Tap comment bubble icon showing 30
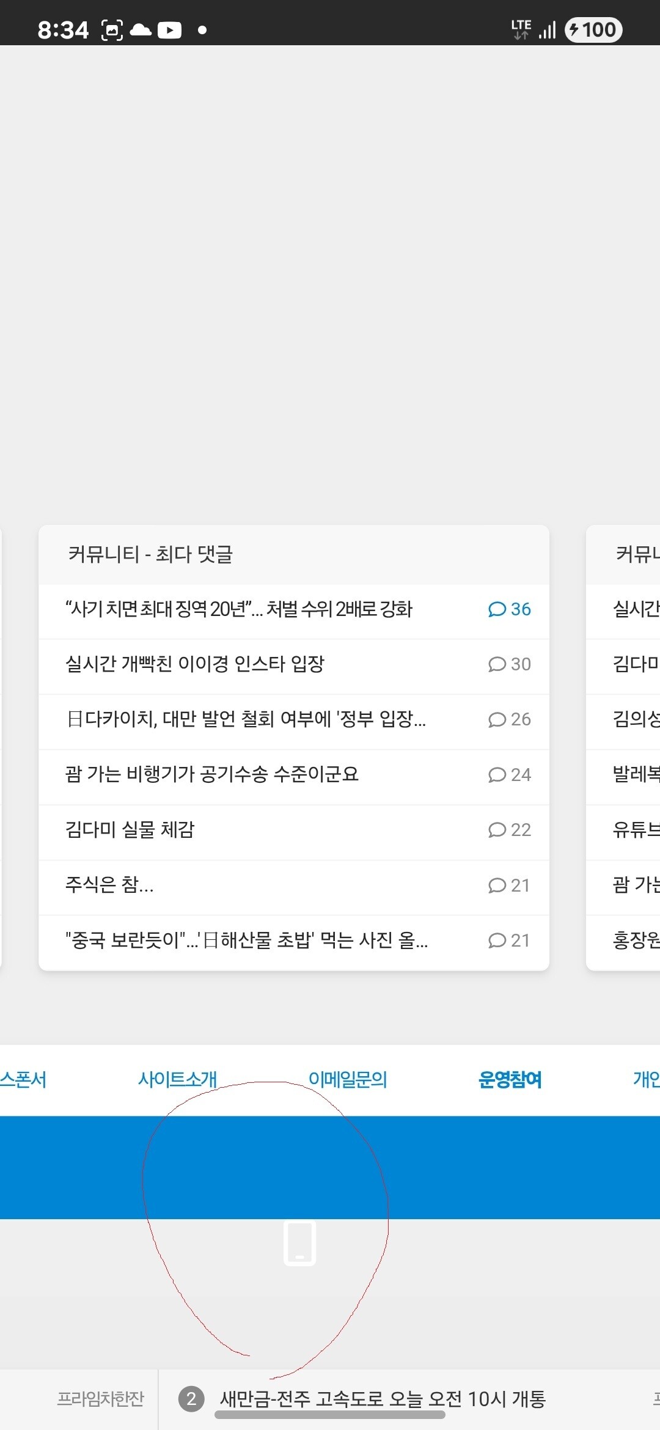The image size is (660, 1430). point(497,664)
